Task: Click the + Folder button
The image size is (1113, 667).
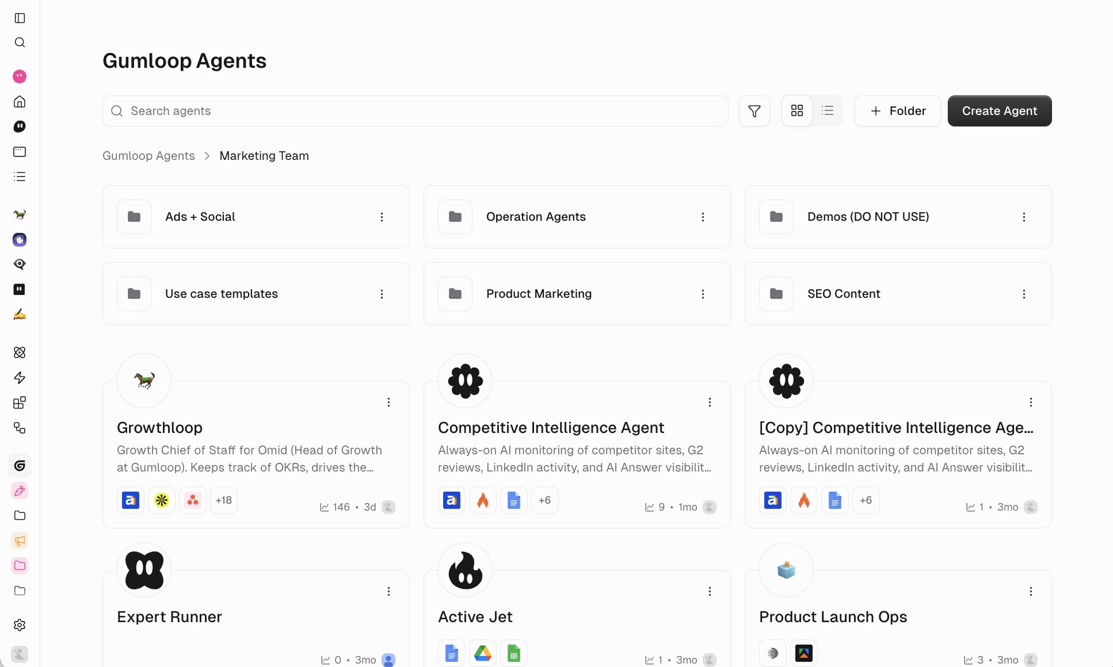Action: tap(897, 111)
